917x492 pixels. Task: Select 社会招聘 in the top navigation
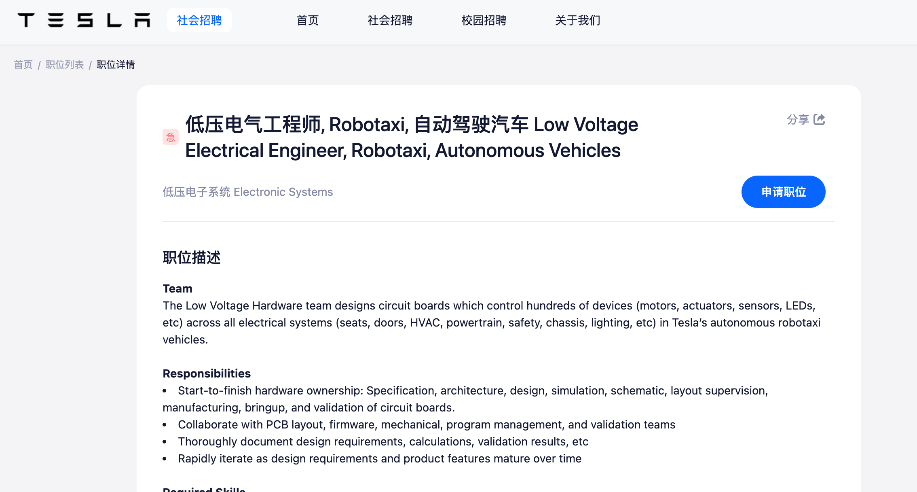tap(390, 20)
